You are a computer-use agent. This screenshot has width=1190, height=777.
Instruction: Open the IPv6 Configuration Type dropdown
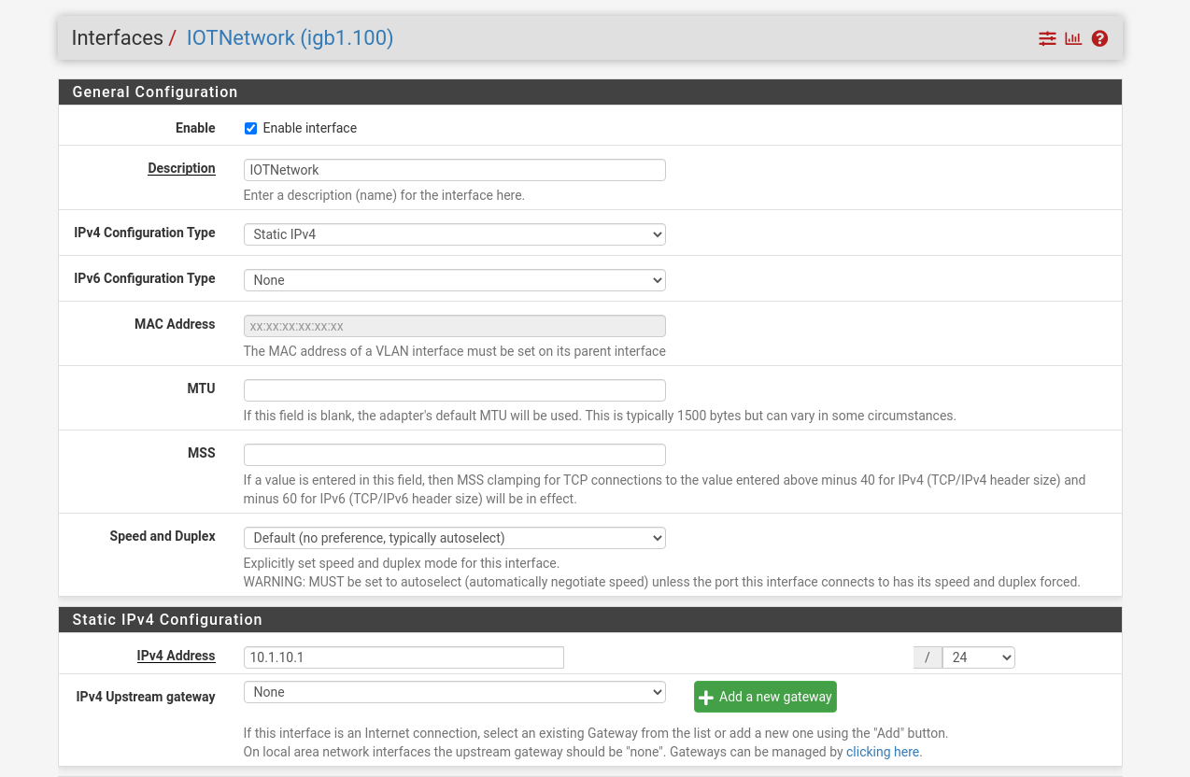point(454,279)
